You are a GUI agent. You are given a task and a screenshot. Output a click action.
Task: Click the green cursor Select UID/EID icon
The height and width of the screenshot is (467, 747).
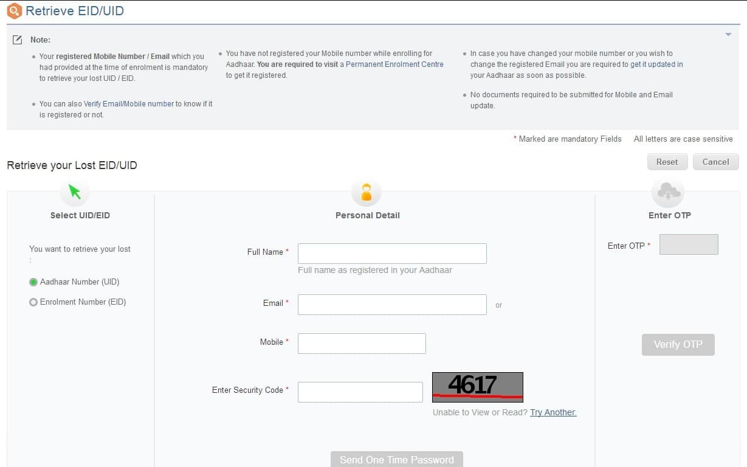[75, 192]
